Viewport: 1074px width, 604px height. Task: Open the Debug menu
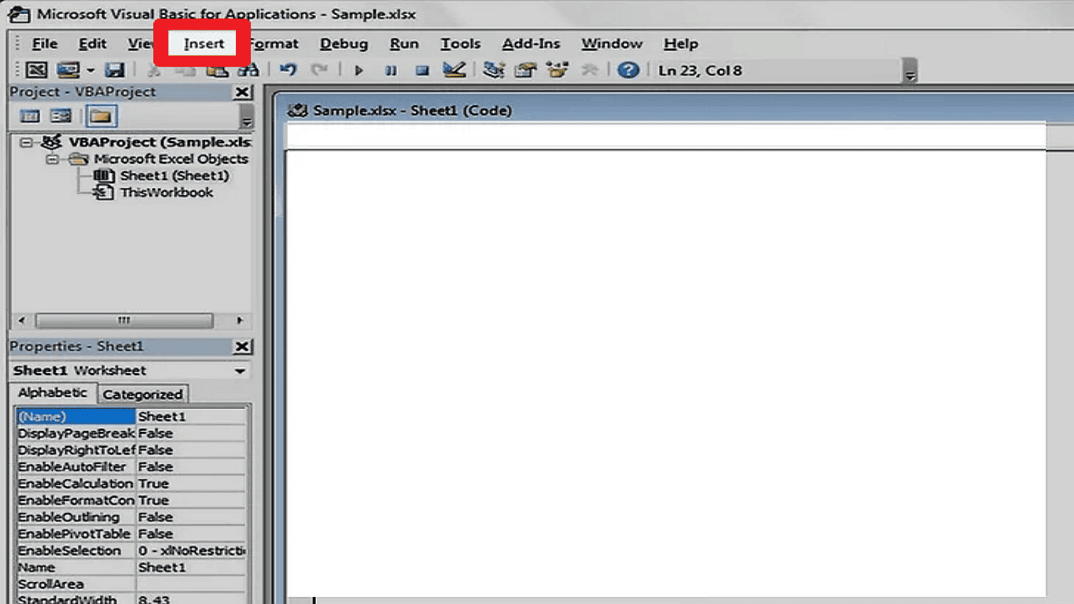344,44
